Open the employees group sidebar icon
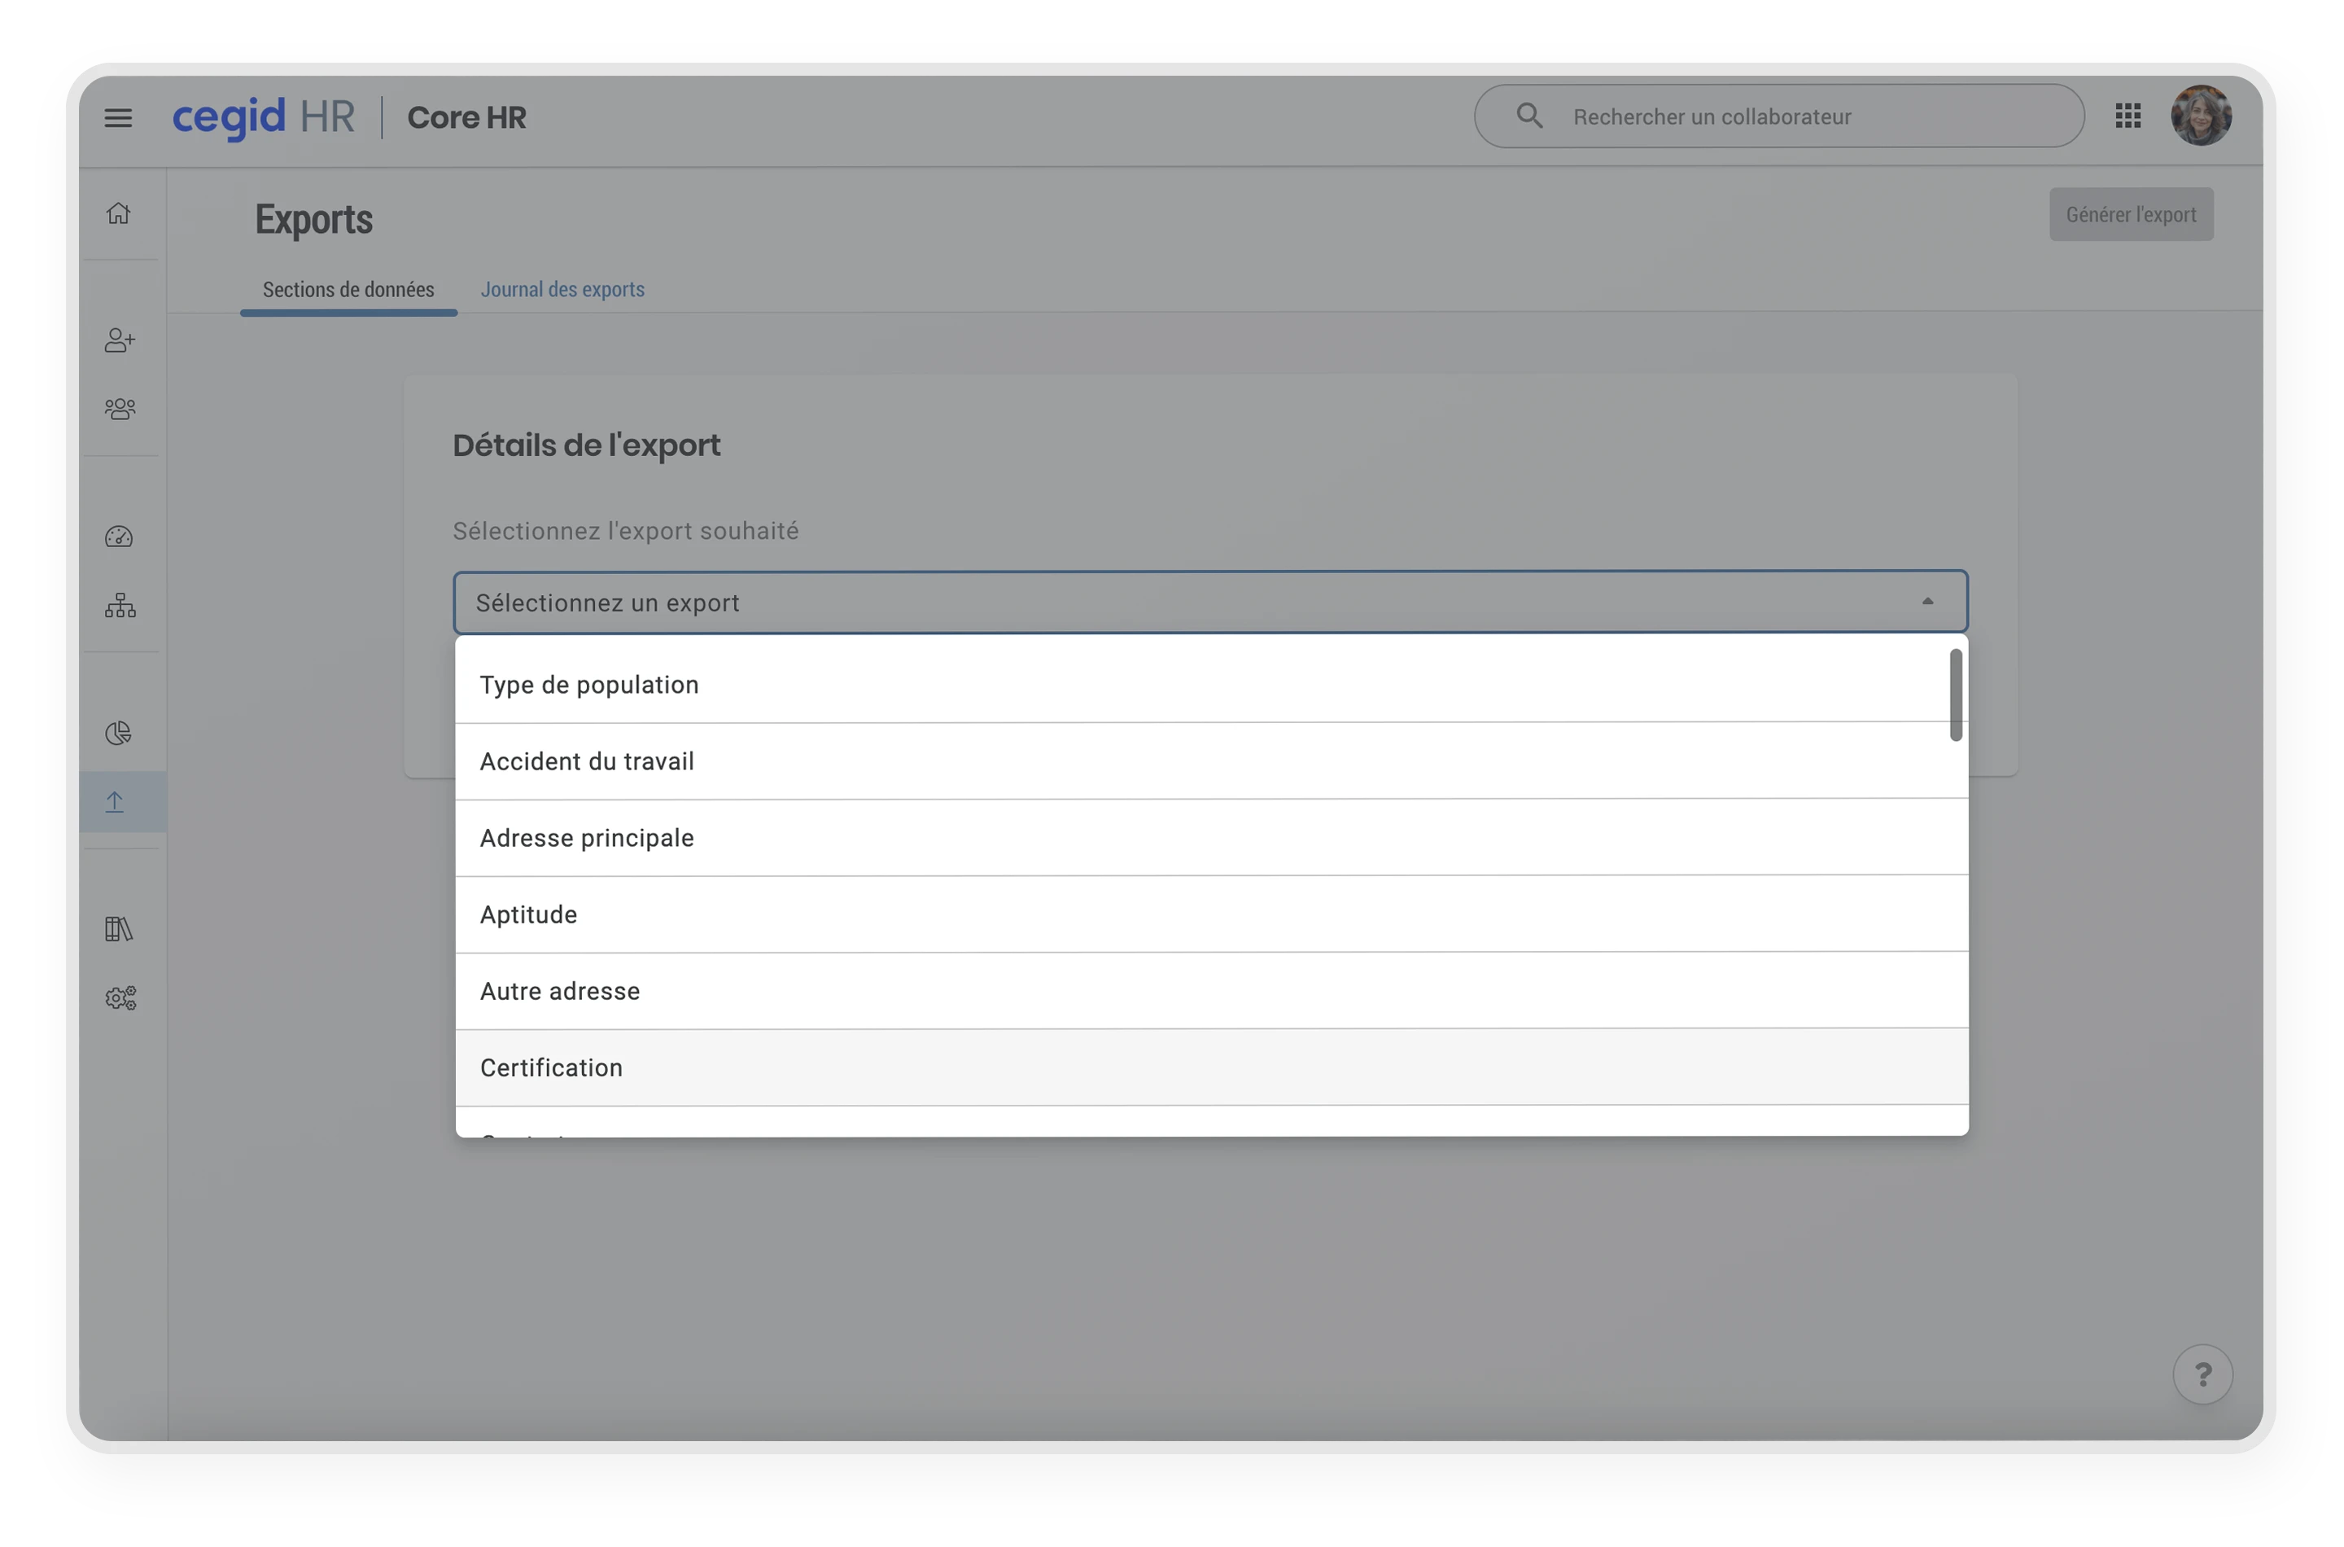The width and height of the screenshot is (2344, 1547). [x=120, y=409]
